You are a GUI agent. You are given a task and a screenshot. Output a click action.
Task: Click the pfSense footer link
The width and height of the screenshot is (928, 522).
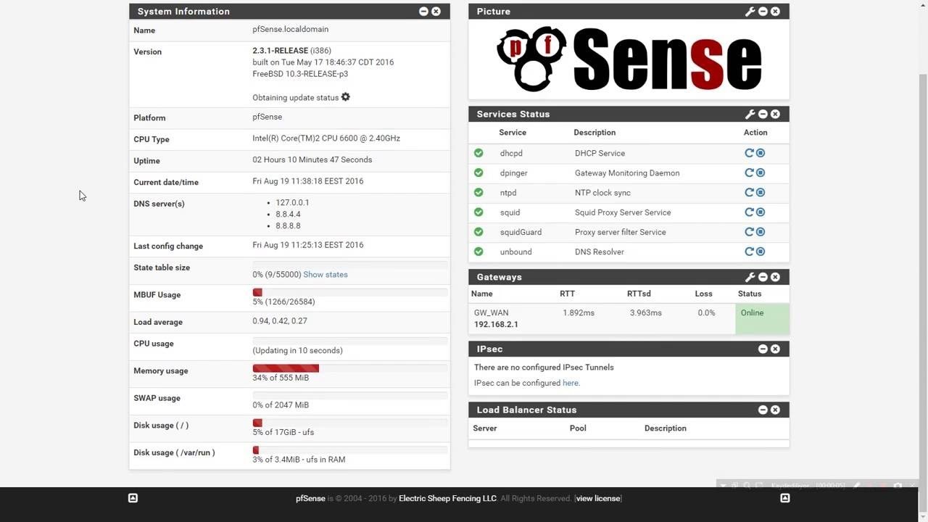pyautogui.click(x=310, y=499)
